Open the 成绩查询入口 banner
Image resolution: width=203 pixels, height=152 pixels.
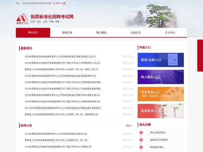coord(160,111)
